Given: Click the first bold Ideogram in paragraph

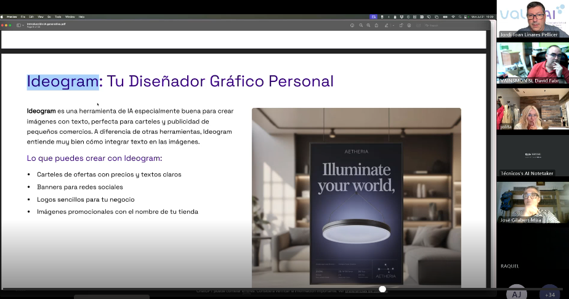Looking at the screenshot, I should click(41, 111).
